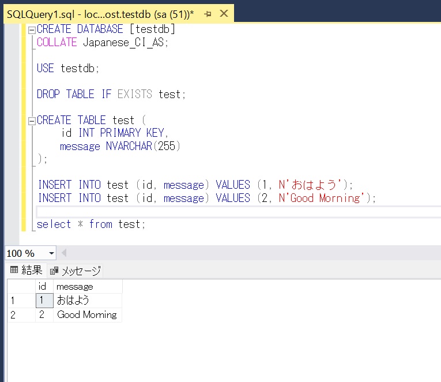441x382 pixels.
Task: Switch to the メッセージ messages tab
Action: click(x=76, y=271)
